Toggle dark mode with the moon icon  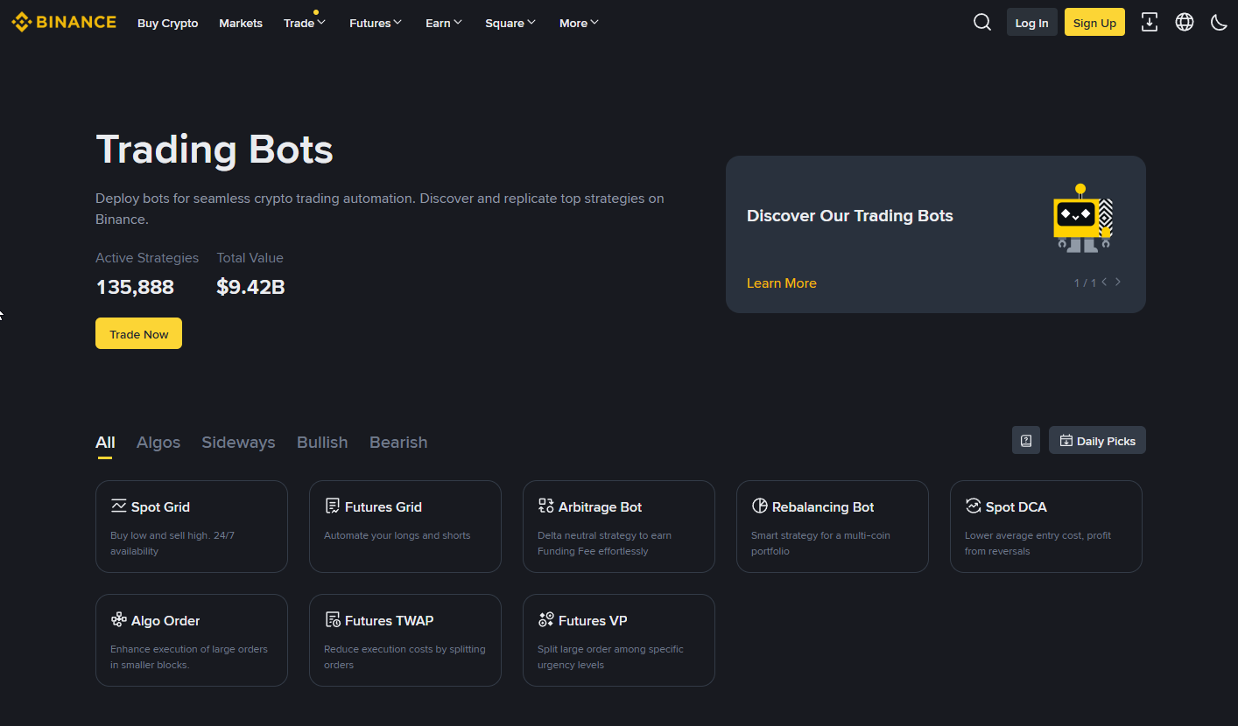pos(1219,22)
